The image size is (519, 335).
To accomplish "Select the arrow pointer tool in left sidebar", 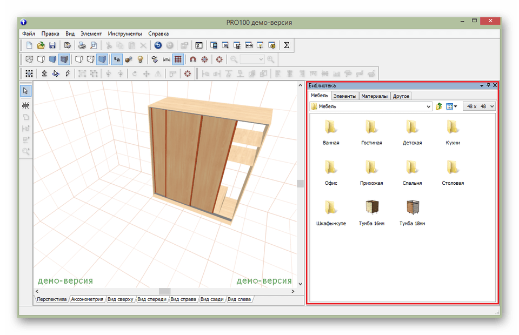I will click(25, 91).
